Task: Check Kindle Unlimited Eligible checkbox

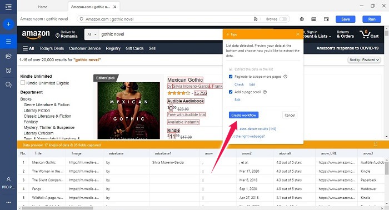Action: 23,83
